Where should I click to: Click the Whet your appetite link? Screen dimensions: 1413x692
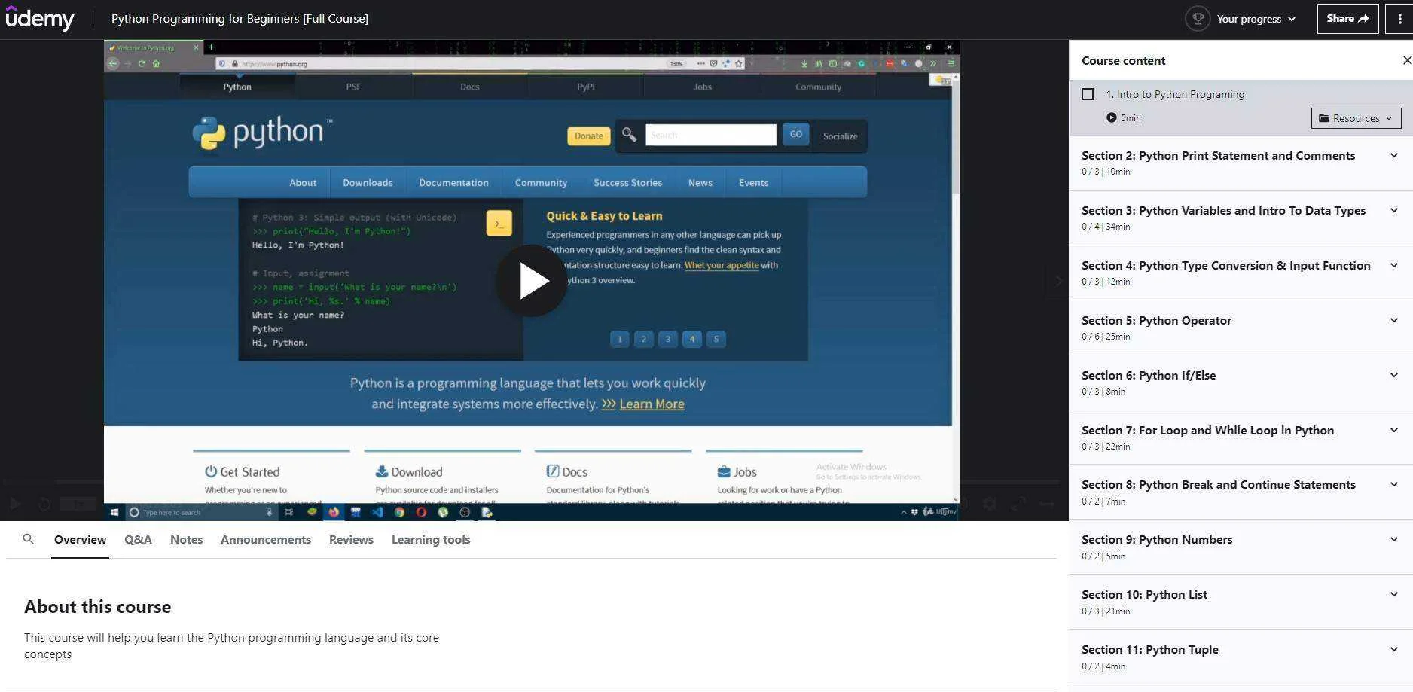pyautogui.click(x=722, y=265)
